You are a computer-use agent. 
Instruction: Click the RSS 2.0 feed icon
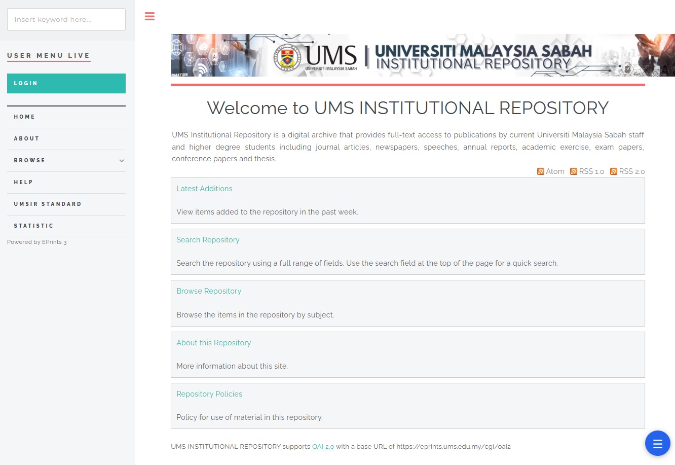coord(614,171)
